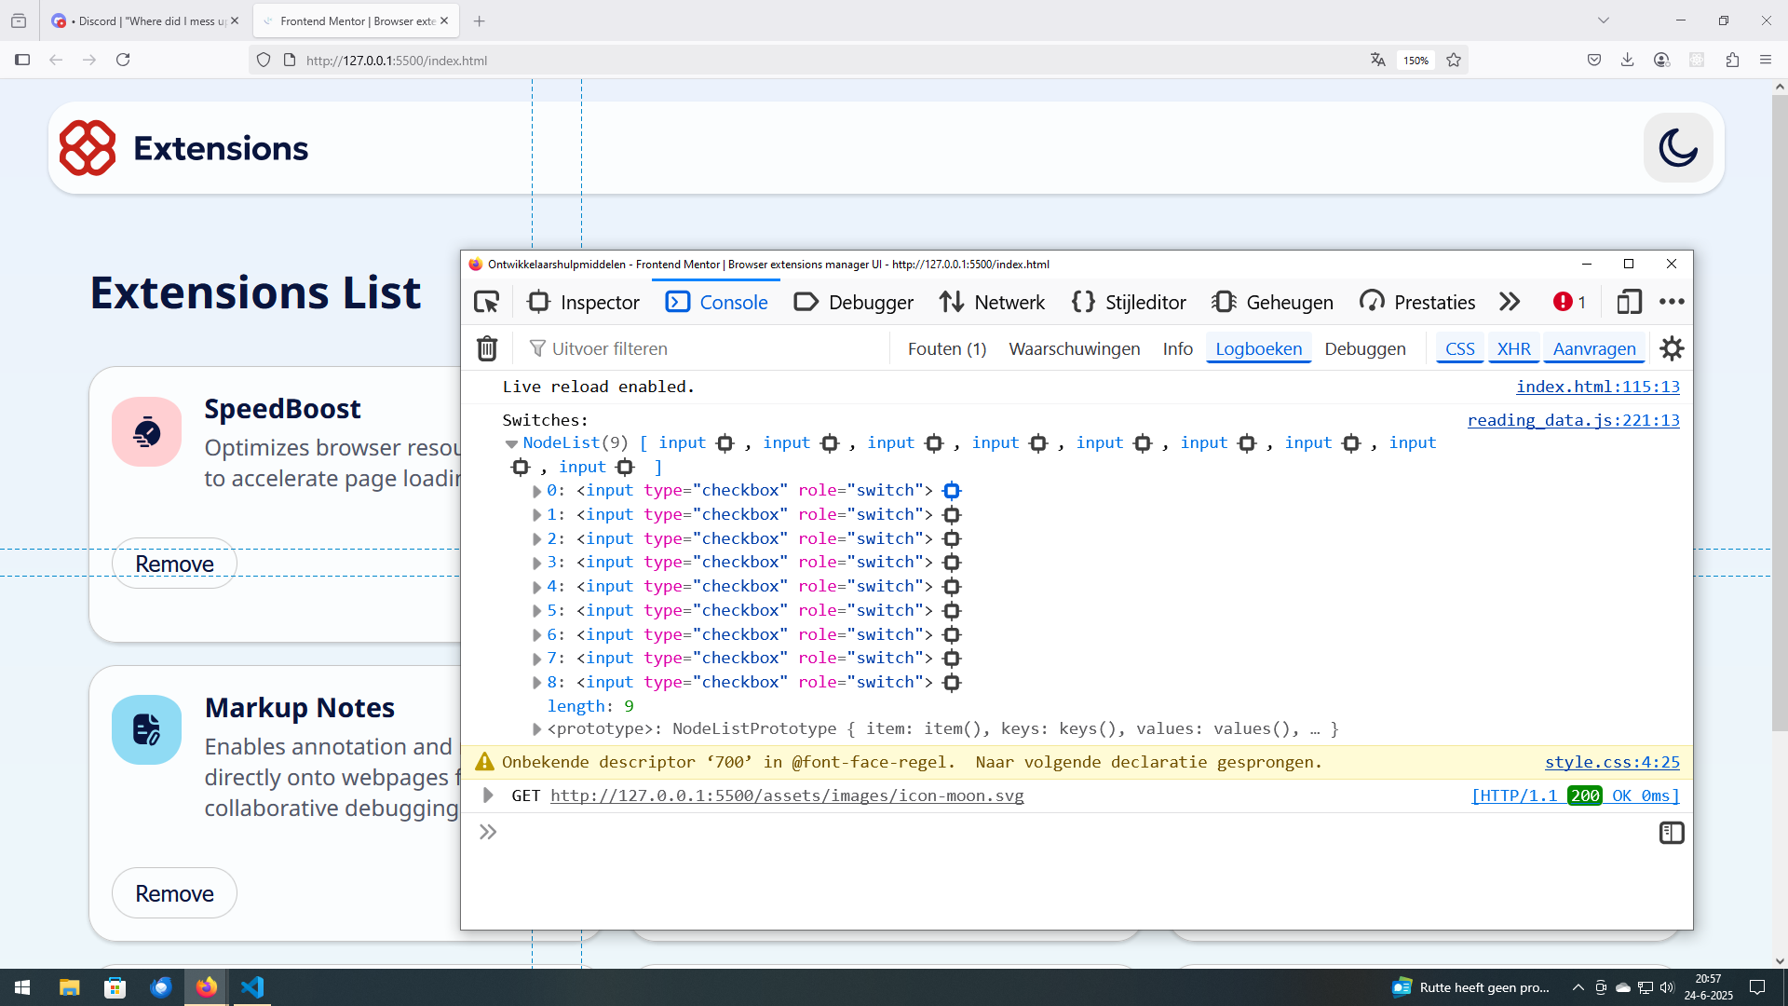Image resolution: width=1788 pixels, height=1006 pixels.
Task: Clear console output with trash icon
Action: 487,348
